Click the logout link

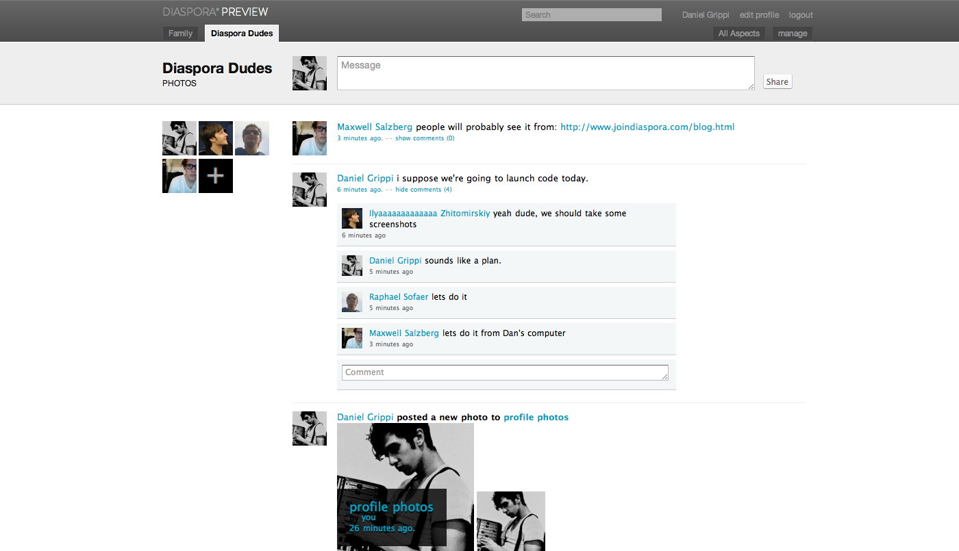[x=801, y=15]
